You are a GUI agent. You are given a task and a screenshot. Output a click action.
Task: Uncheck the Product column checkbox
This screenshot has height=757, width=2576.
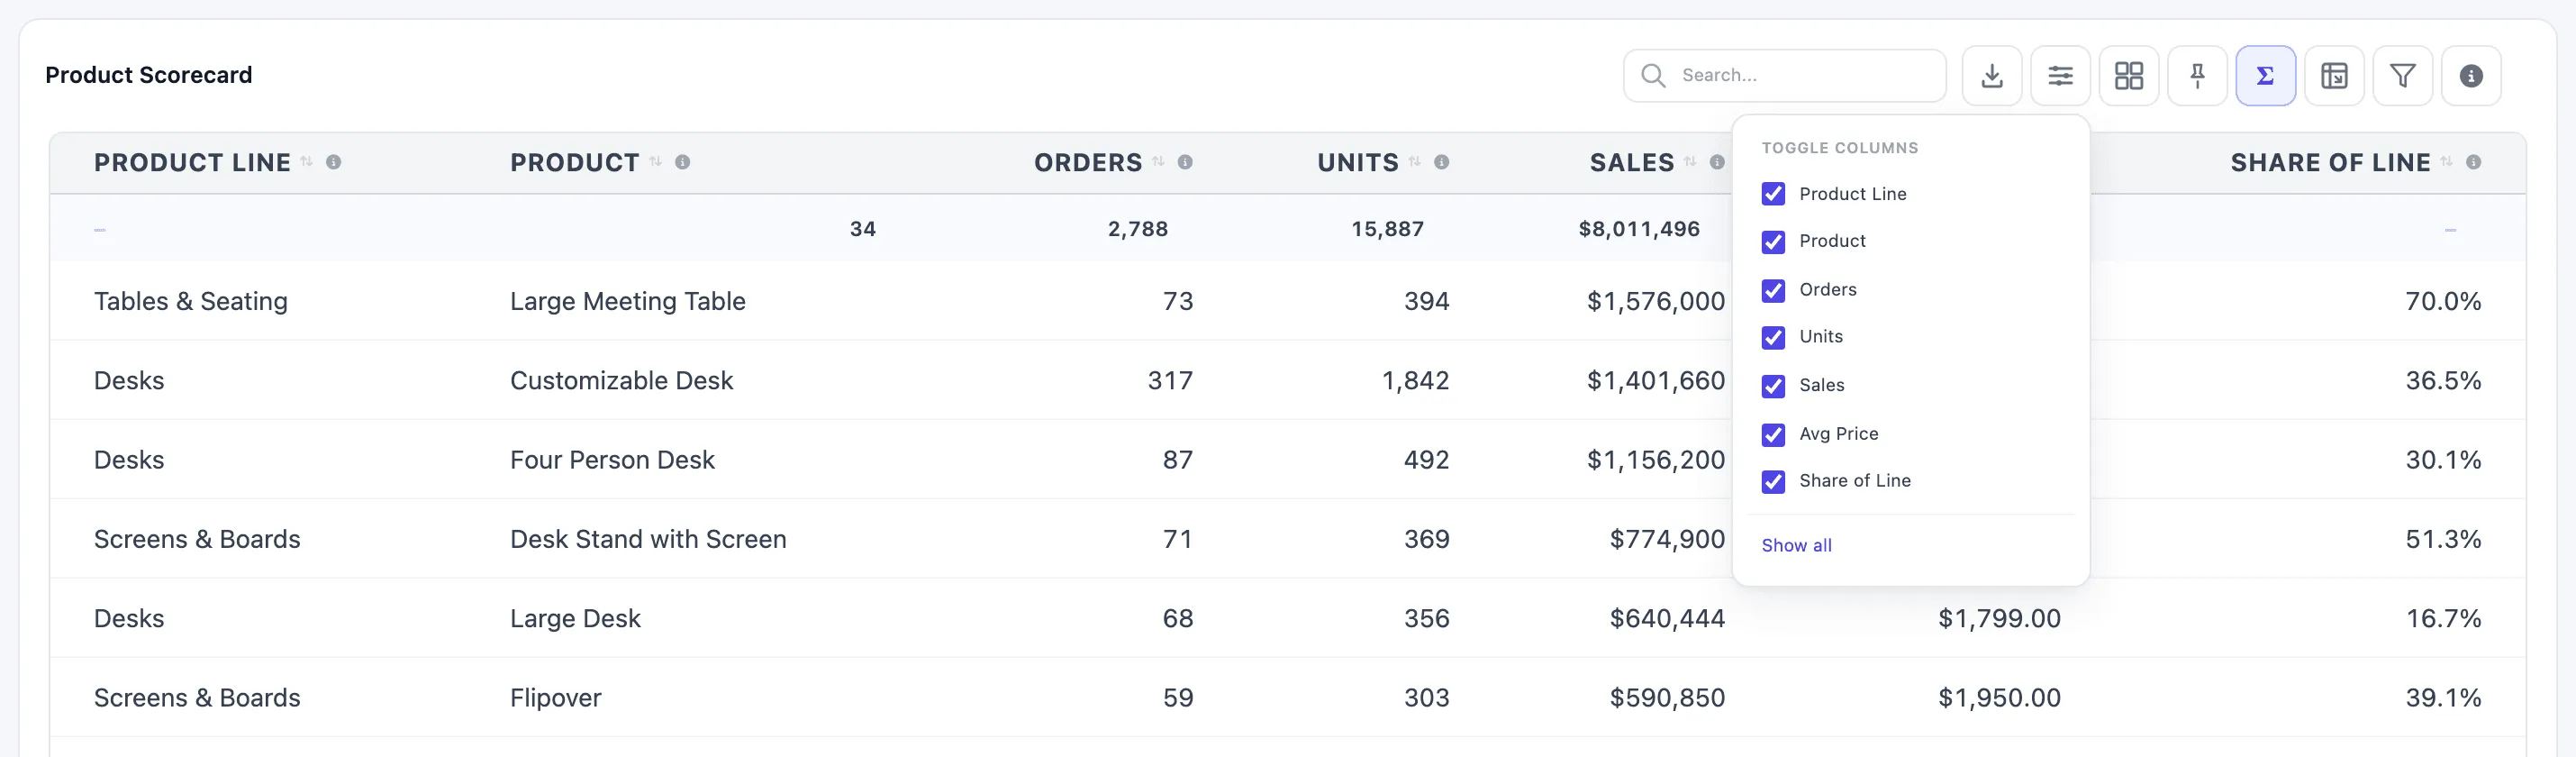click(x=1773, y=242)
